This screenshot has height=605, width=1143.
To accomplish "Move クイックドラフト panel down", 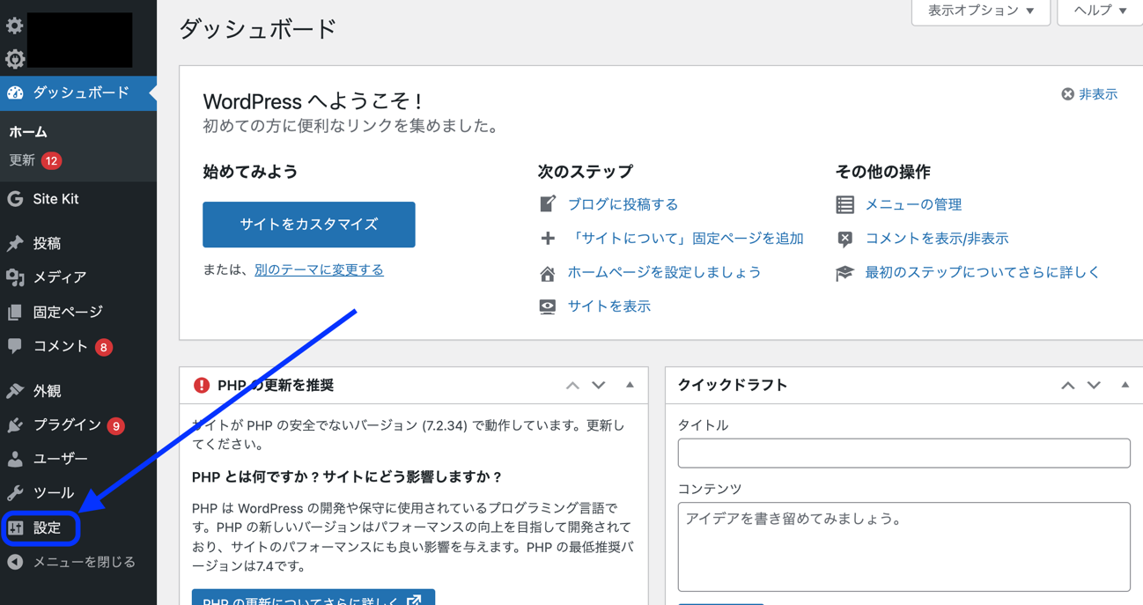I will pyautogui.click(x=1094, y=385).
